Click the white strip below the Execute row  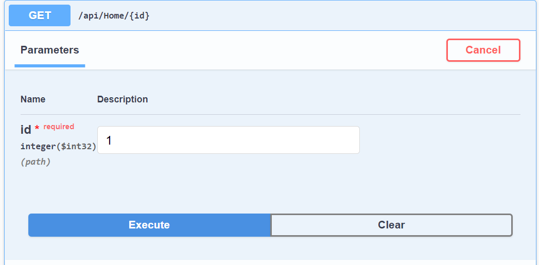[270, 262]
